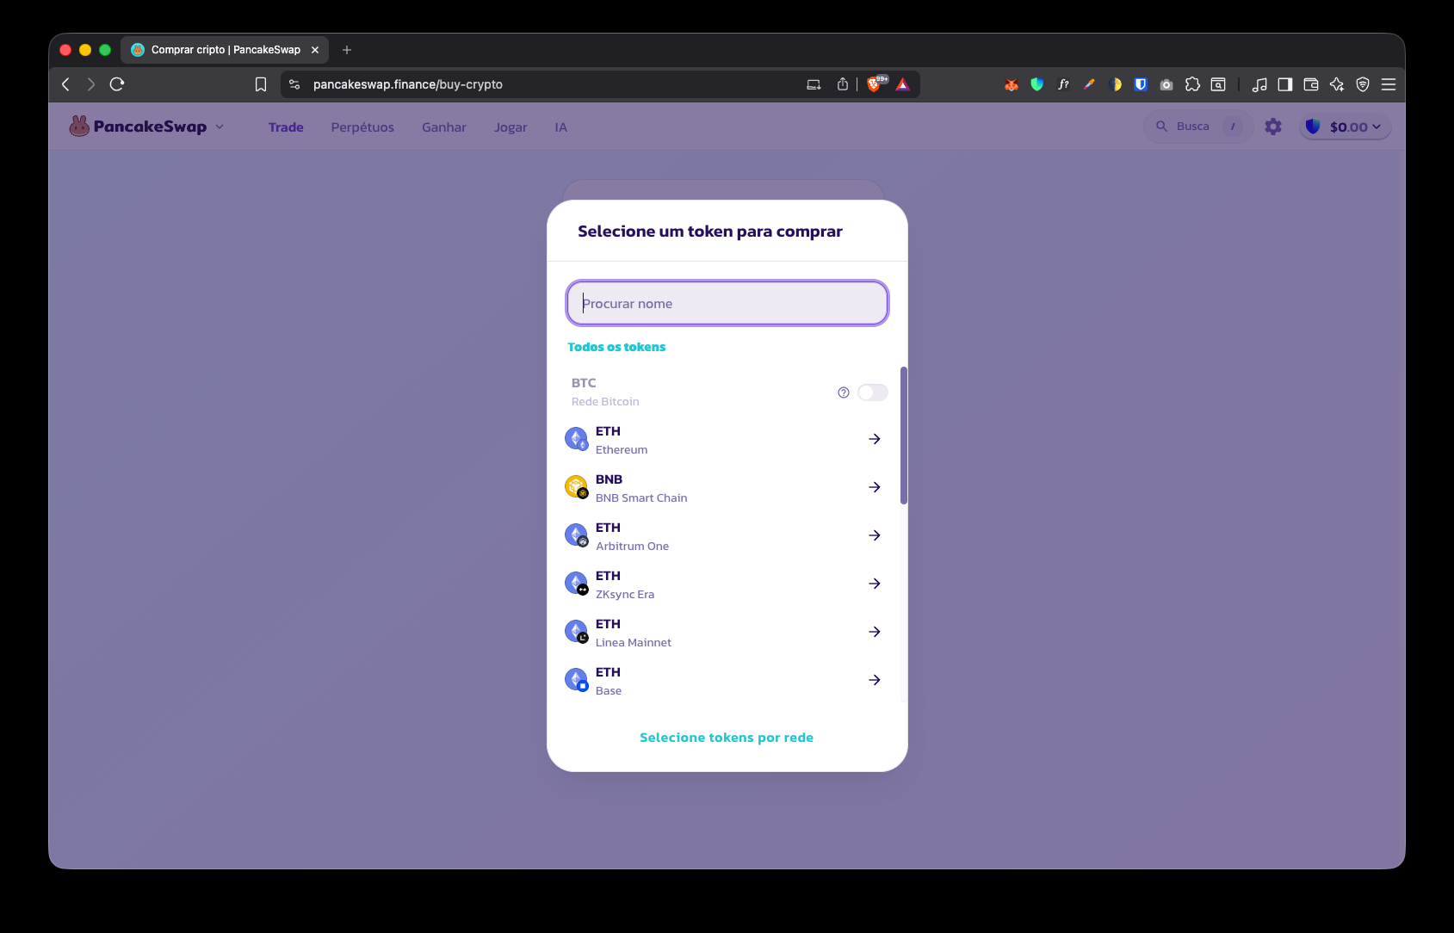
Task: Open a new browser tab
Action: (347, 50)
